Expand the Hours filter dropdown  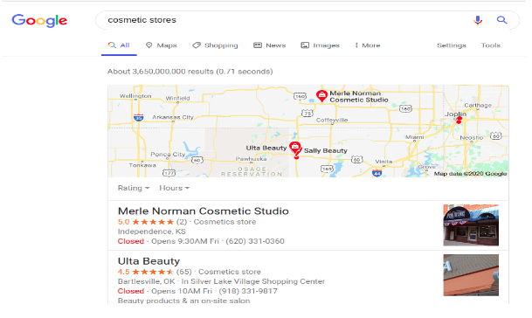coord(175,188)
